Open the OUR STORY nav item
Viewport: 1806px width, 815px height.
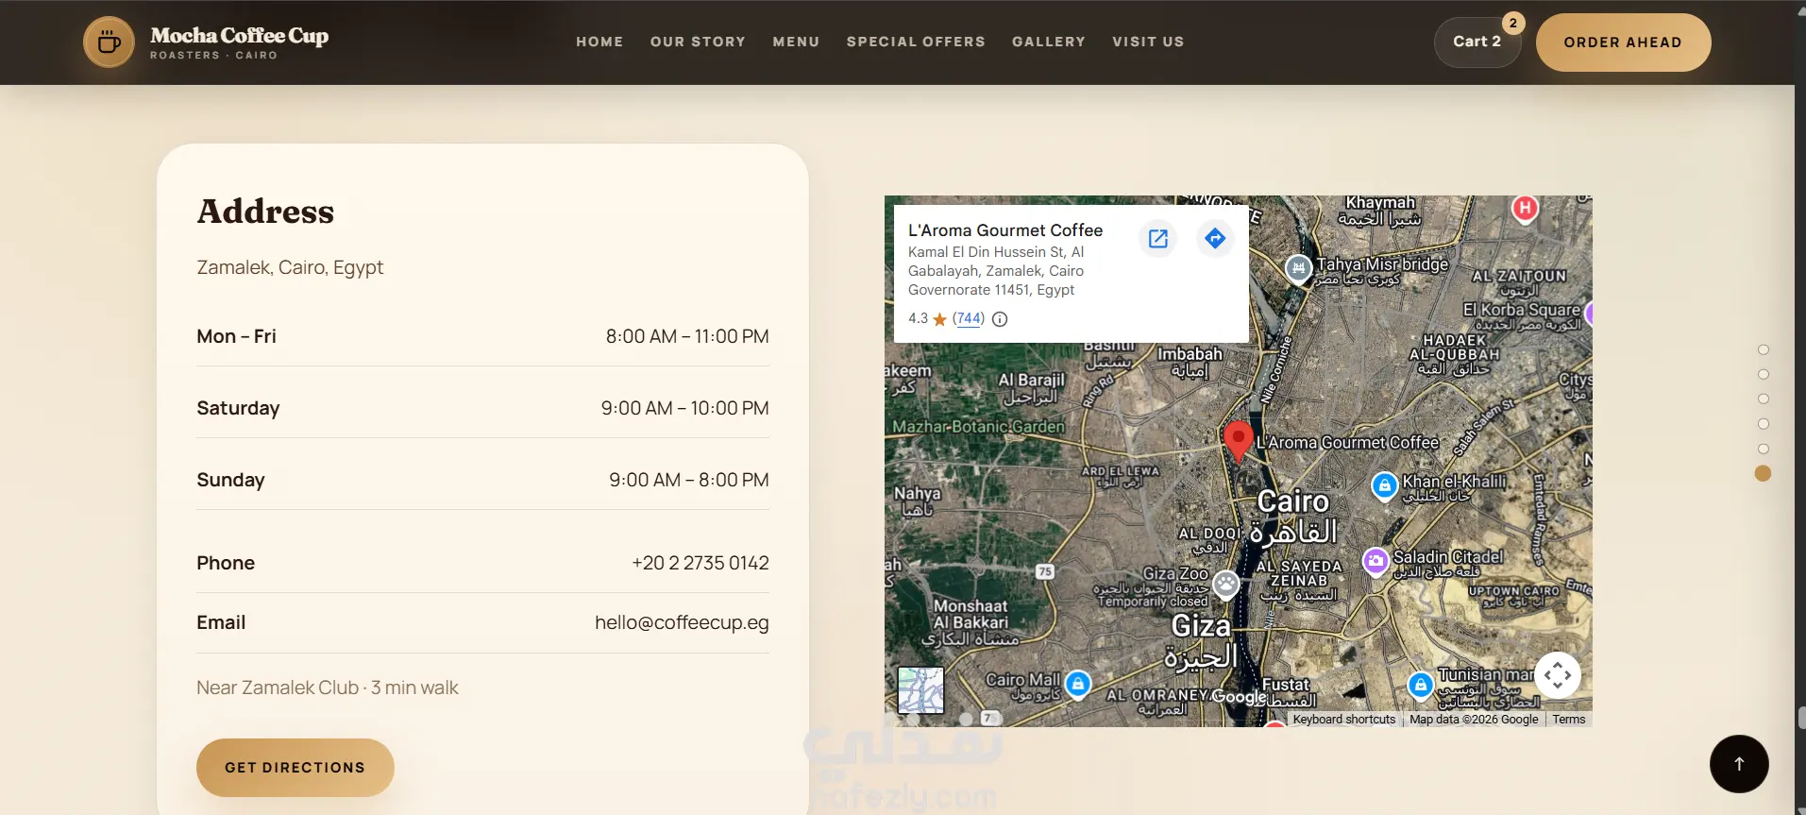pyautogui.click(x=698, y=42)
